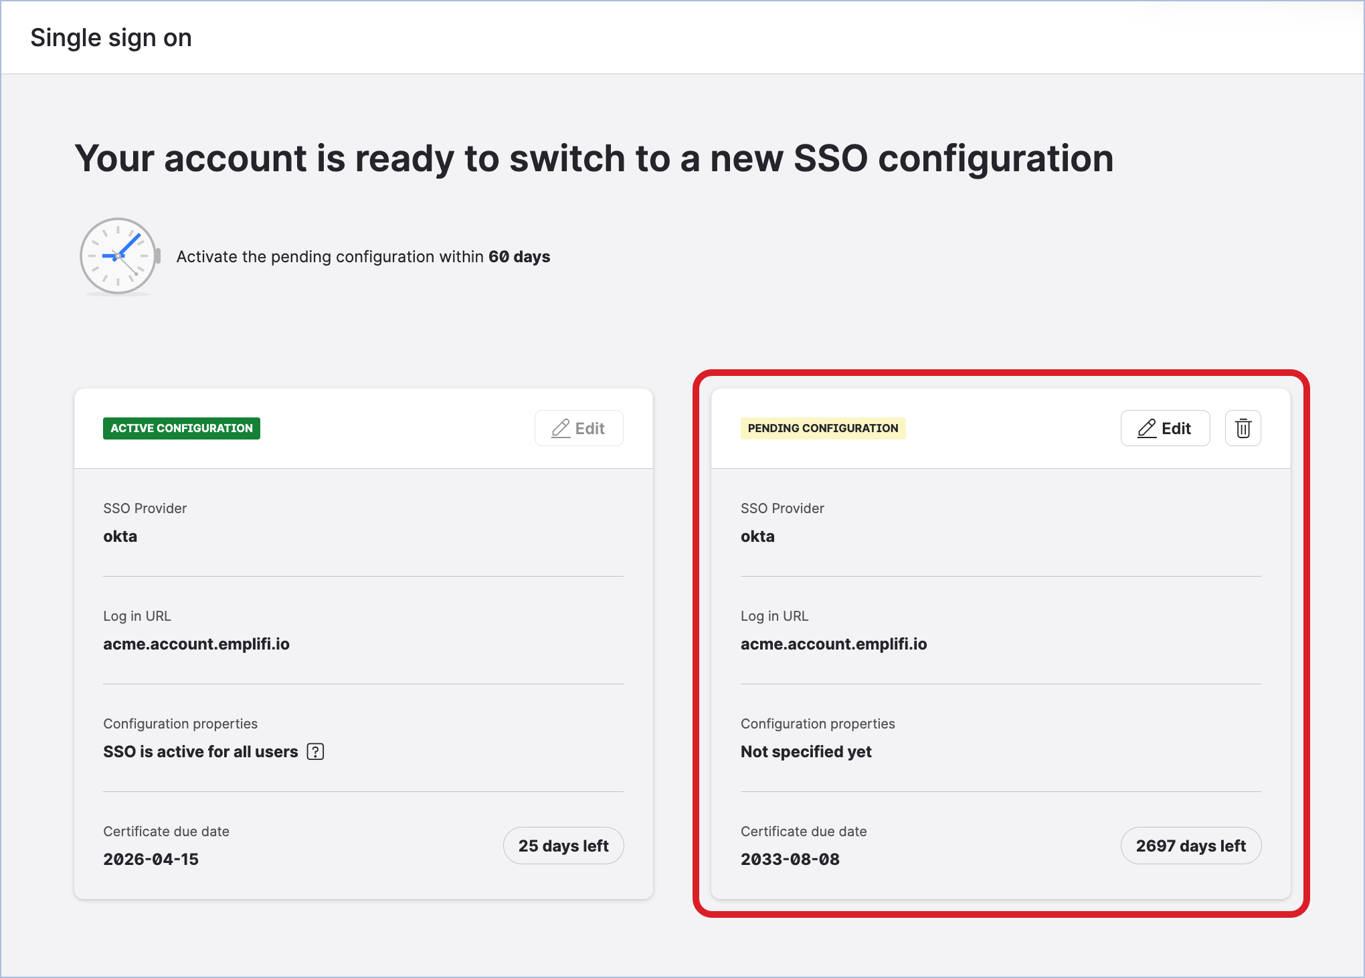The height and width of the screenshot is (978, 1365).
Task: Click the grayed pencil icon on the active configuration
Action: pos(561,428)
